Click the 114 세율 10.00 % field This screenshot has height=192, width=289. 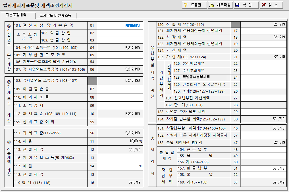(x=120, y=141)
